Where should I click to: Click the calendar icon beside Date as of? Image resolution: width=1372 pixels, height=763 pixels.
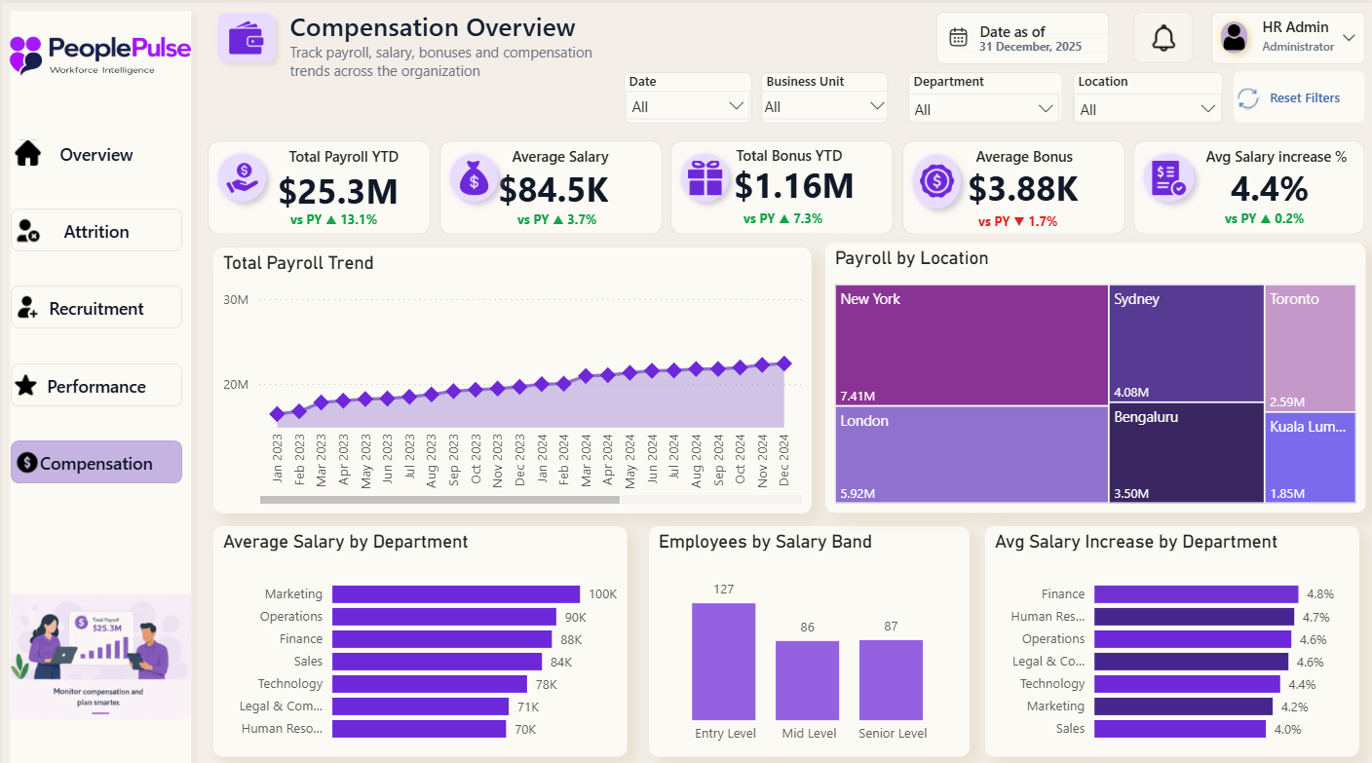click(x=959, y=38)
